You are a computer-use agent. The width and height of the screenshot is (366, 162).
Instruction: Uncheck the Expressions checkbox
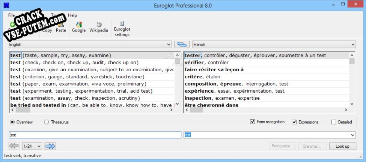294,122
